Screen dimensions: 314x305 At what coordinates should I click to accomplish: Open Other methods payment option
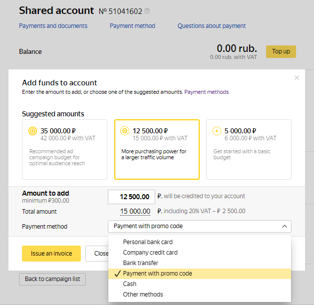143,295
